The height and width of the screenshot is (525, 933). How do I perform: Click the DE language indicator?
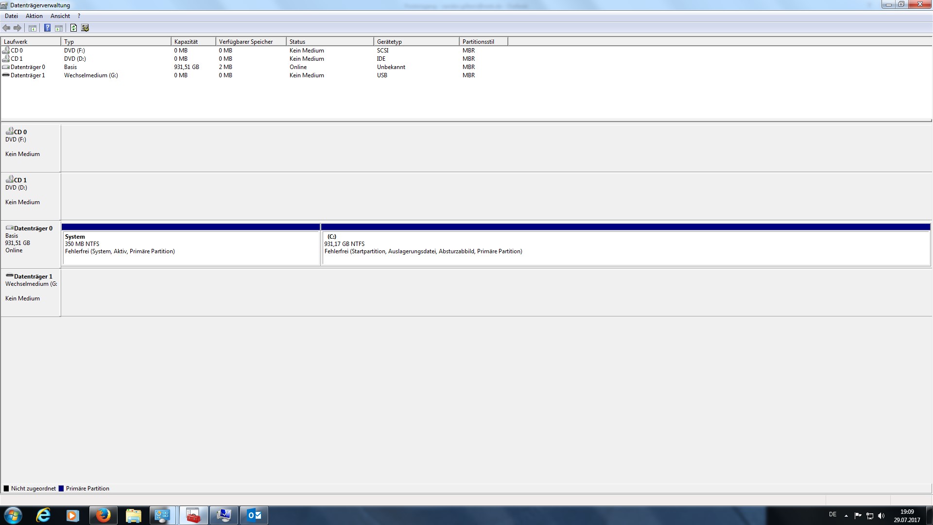832,514
